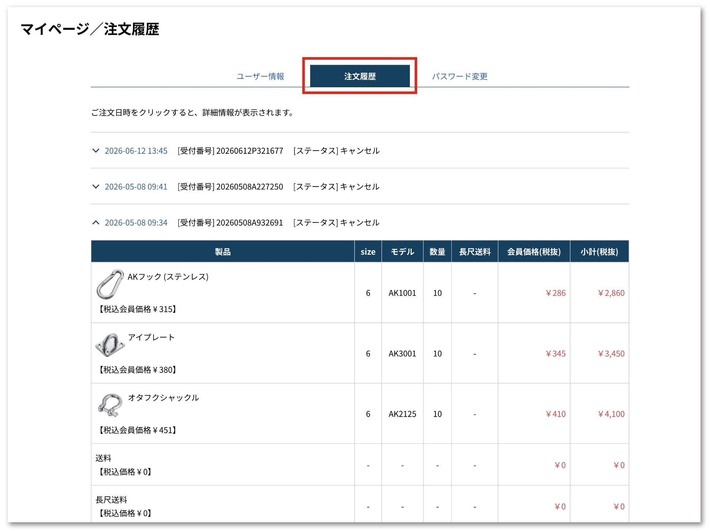
Task: Click 数量 column header
Action: 437,252
